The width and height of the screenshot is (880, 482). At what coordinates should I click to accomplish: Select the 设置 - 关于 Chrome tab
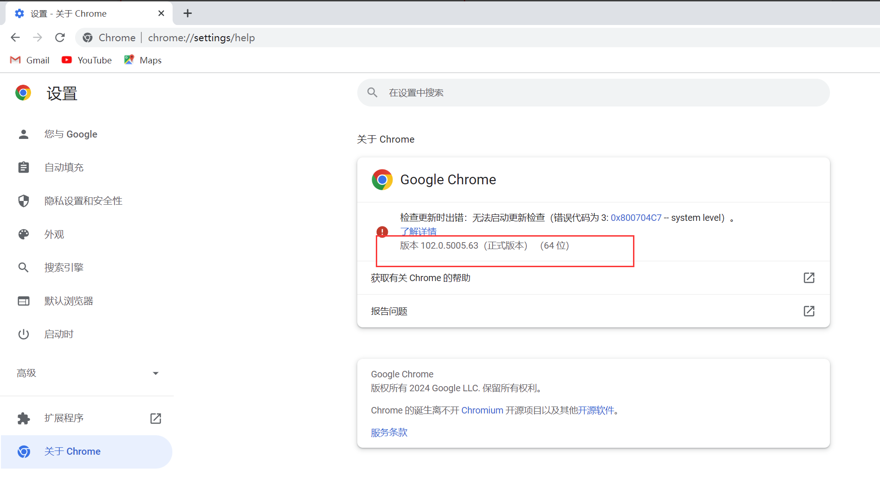coord(89,13)
